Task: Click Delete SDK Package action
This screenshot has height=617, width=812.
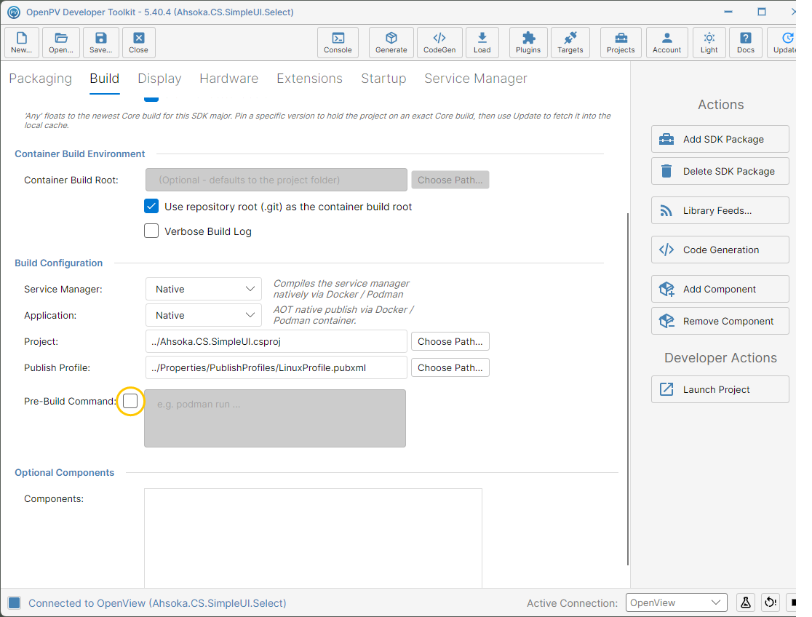Action: tap(720, 171)
